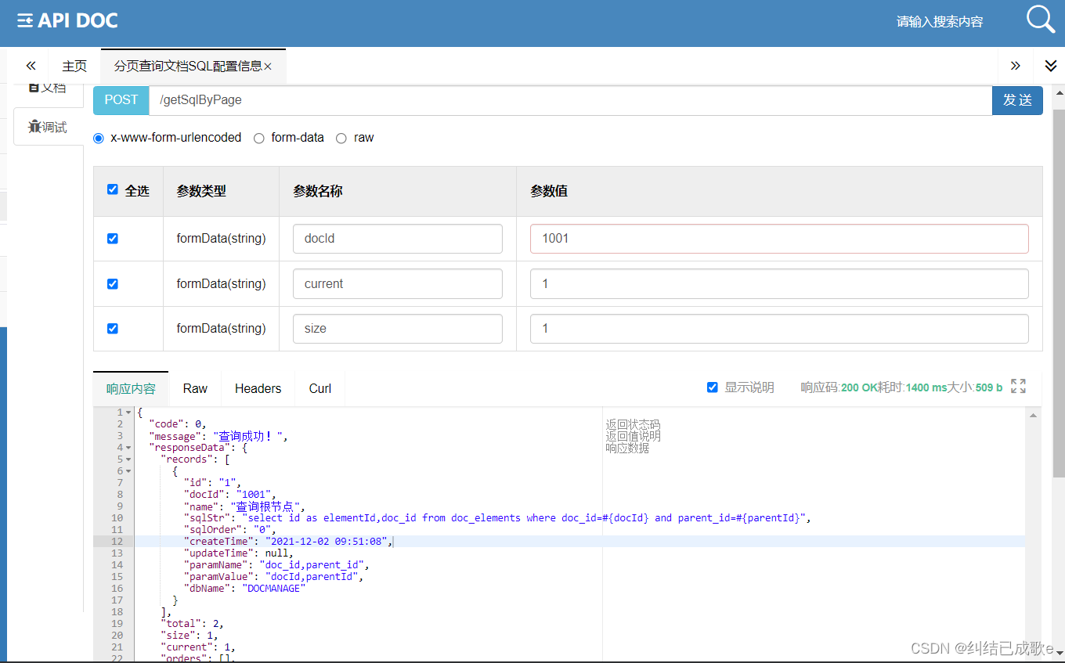Viewport: 1065px width, 663px height.
Task: Click the docId value field containing 1001
Action: 779,238
